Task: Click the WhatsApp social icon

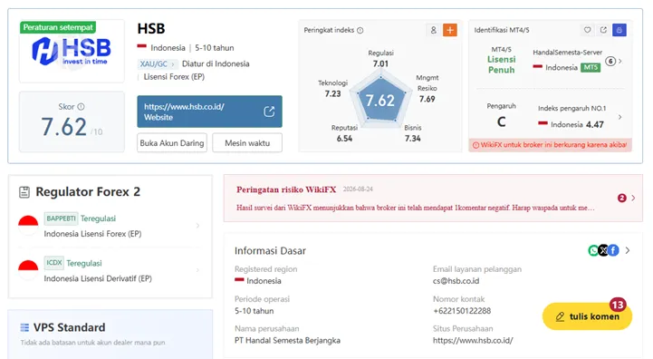Action: [x=593, y=250]
